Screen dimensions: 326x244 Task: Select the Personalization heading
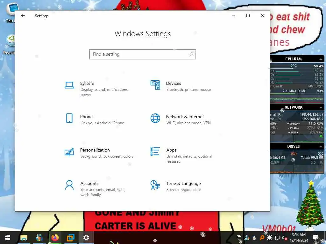[95, 150]
